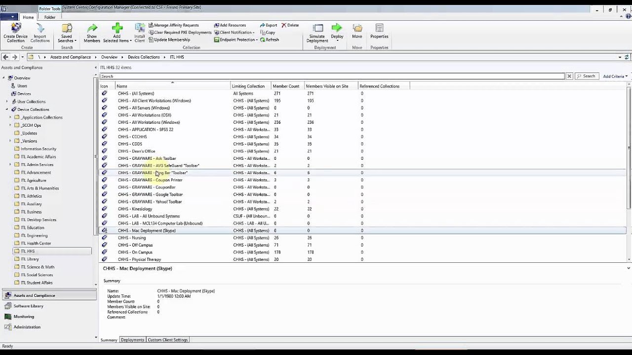Viewport: 632px width, 355px height.
Task: Expand _Application Collections folder node
Action: [x=10, y=117]
